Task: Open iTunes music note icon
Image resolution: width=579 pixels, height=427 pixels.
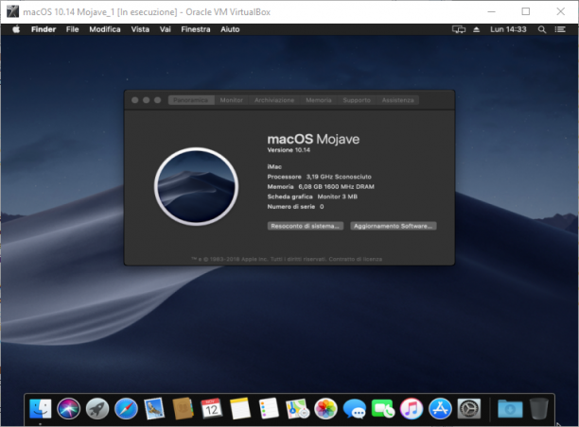Action: click(412, 409)
